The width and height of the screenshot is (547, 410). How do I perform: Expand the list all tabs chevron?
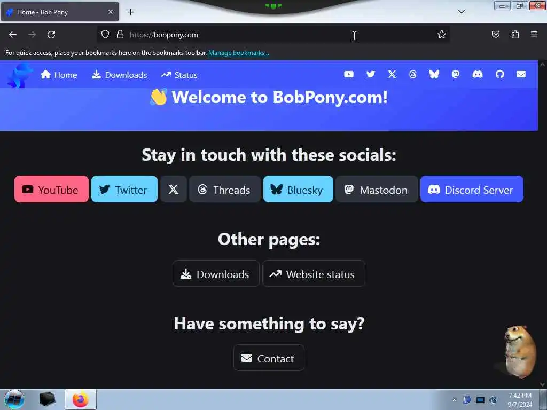point(461,12)
